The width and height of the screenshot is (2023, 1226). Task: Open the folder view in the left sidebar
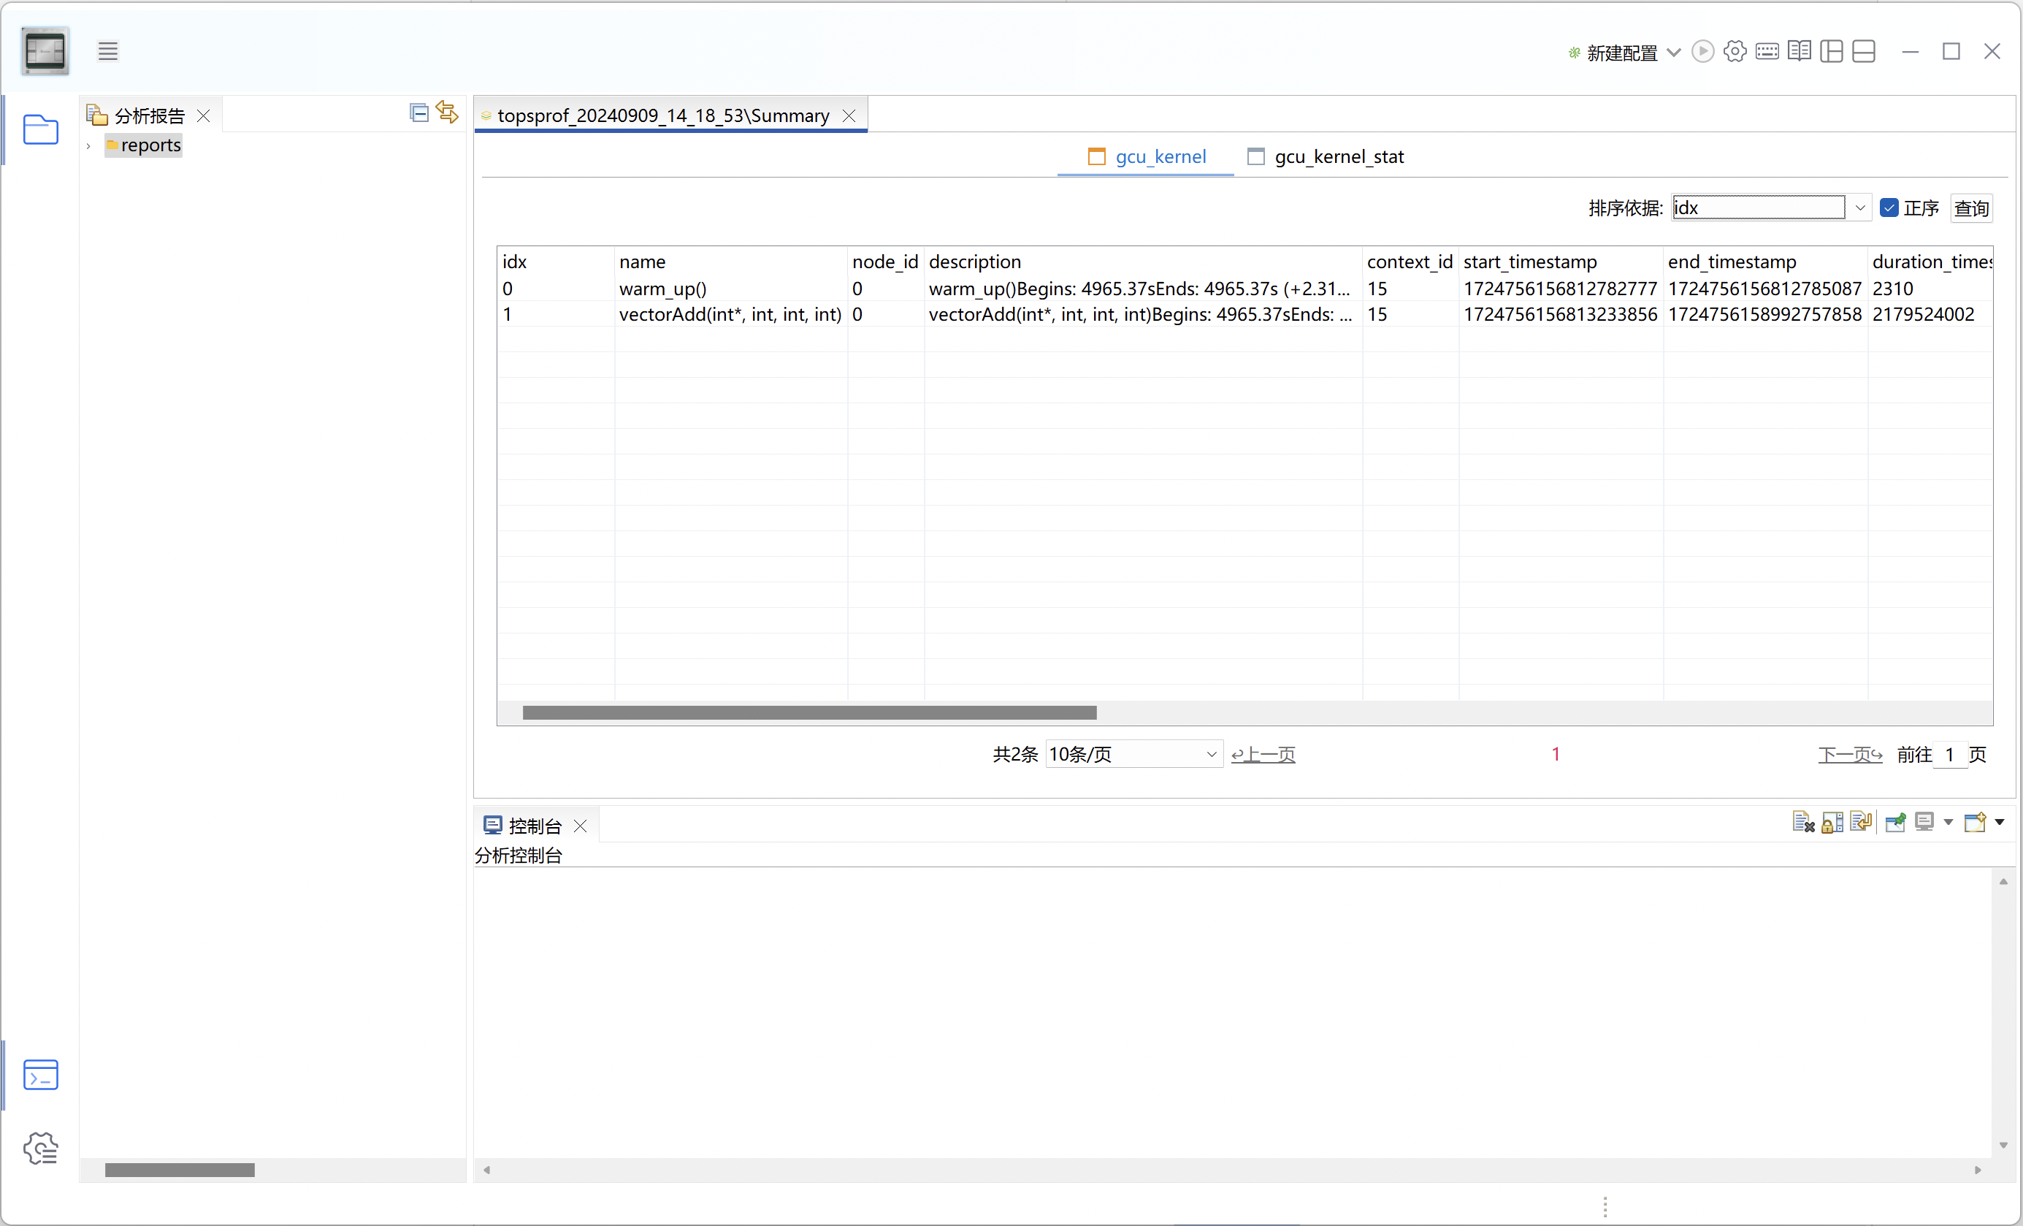[x=41, y=130]
